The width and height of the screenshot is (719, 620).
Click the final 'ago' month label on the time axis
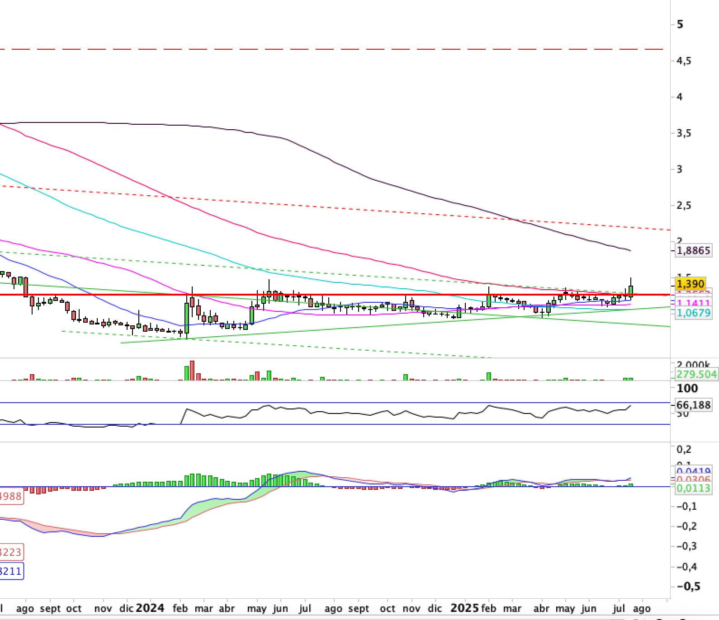tap(641, 609)
